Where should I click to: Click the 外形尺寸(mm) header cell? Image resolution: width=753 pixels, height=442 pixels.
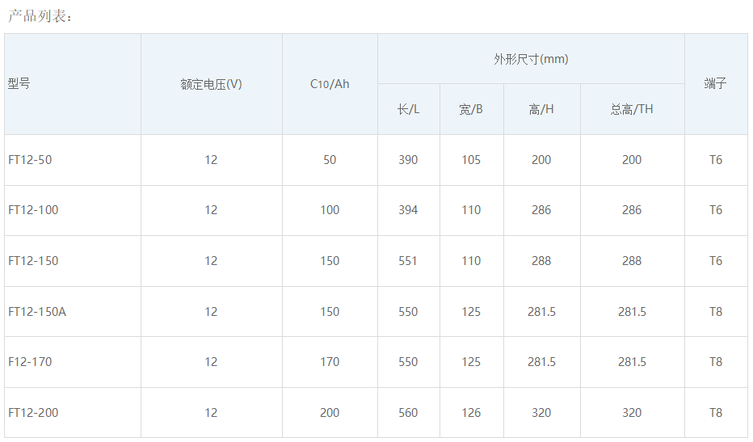pos(531,59)
